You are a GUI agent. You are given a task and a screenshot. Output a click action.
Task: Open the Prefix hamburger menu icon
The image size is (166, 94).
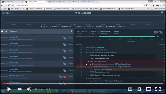162,12
